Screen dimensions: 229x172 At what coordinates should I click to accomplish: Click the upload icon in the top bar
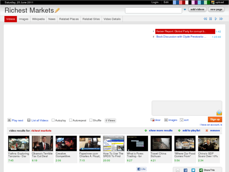tap(213, 2)
